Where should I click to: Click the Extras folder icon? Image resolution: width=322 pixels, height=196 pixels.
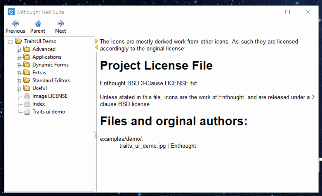(27, 72)
